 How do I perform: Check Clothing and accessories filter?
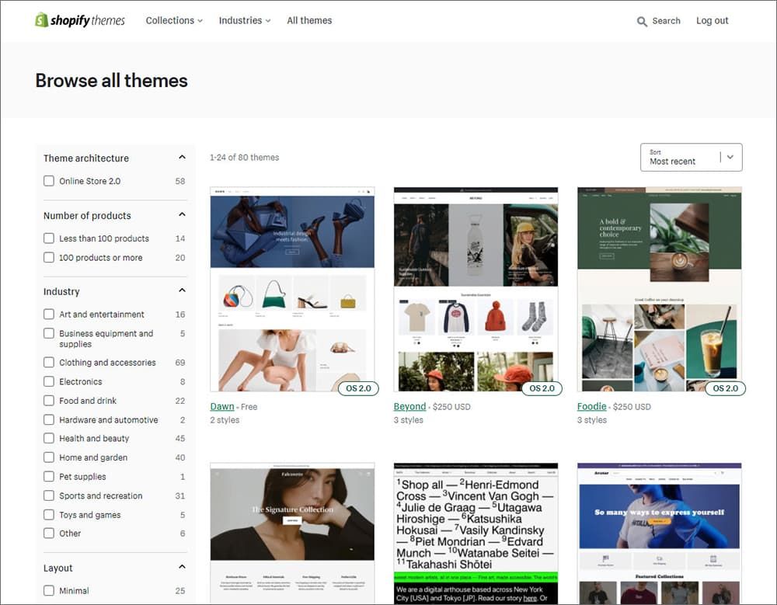point(48,362)
